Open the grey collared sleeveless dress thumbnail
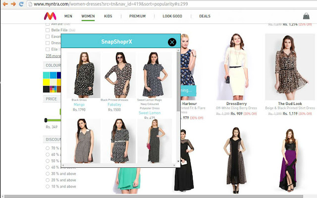Viewport: 317px width, 198px height. (84, 141)
